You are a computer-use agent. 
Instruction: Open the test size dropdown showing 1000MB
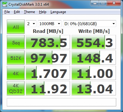(50, 24)
